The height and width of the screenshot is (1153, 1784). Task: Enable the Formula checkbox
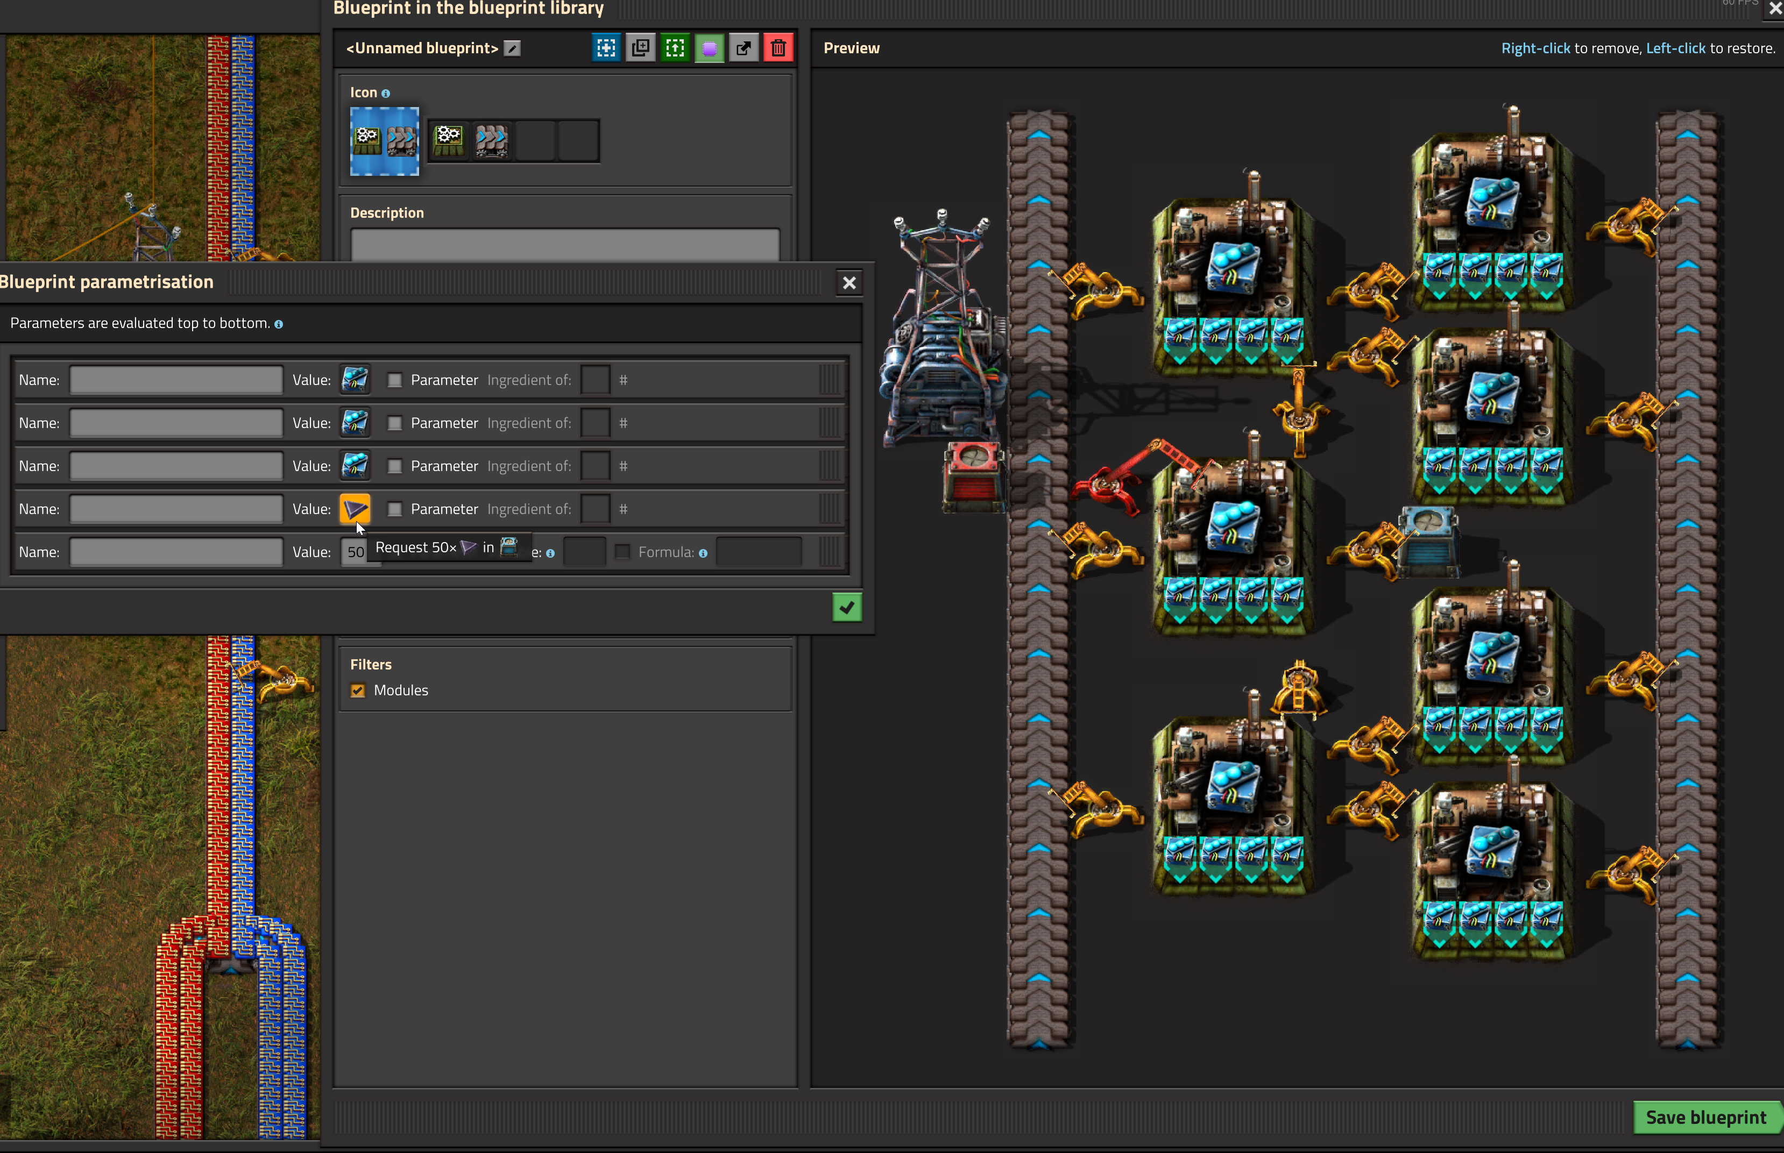click(x=622, y=552)
